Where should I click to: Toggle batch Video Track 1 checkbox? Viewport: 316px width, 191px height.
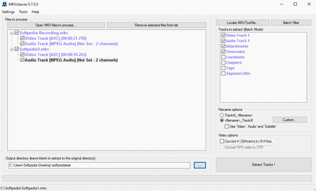tap(223, 35)
